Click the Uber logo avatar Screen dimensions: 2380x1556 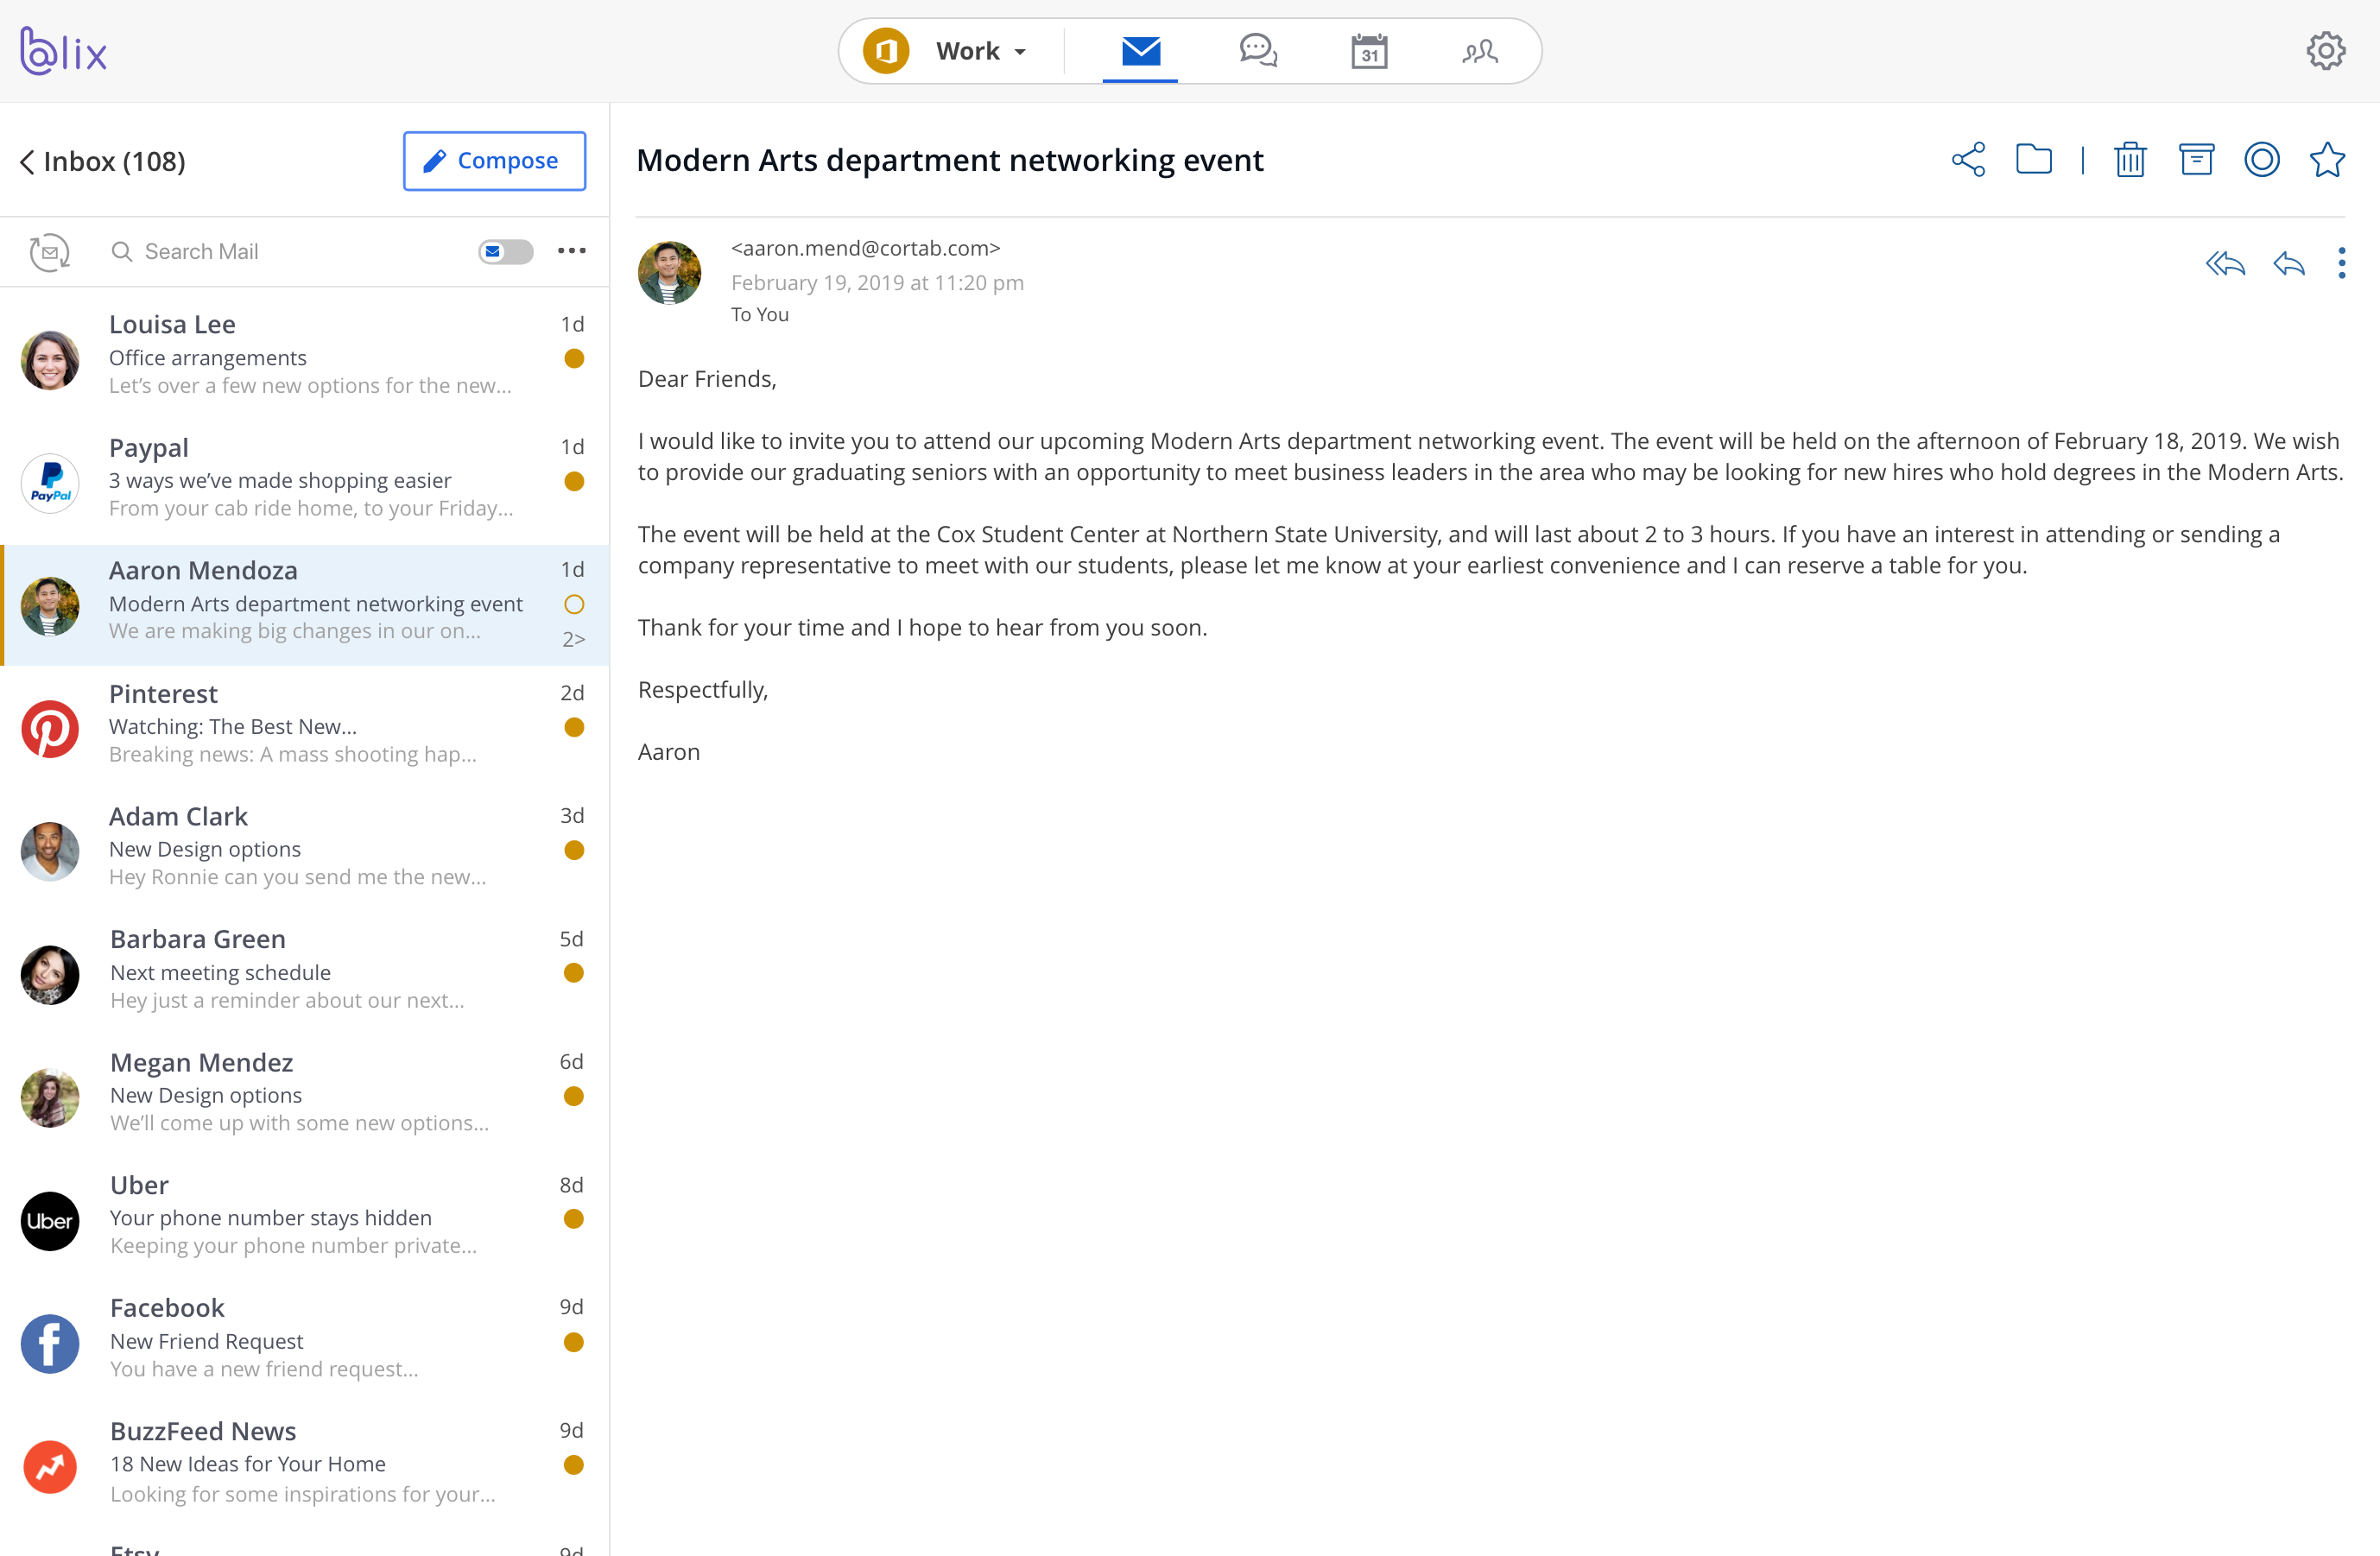50,1221
